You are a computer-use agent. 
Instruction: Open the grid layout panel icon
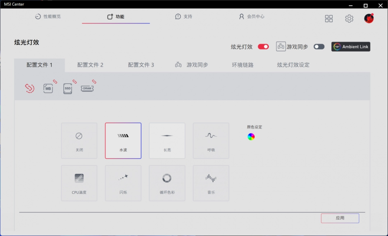pyautogui.click(x=329, y=18)
